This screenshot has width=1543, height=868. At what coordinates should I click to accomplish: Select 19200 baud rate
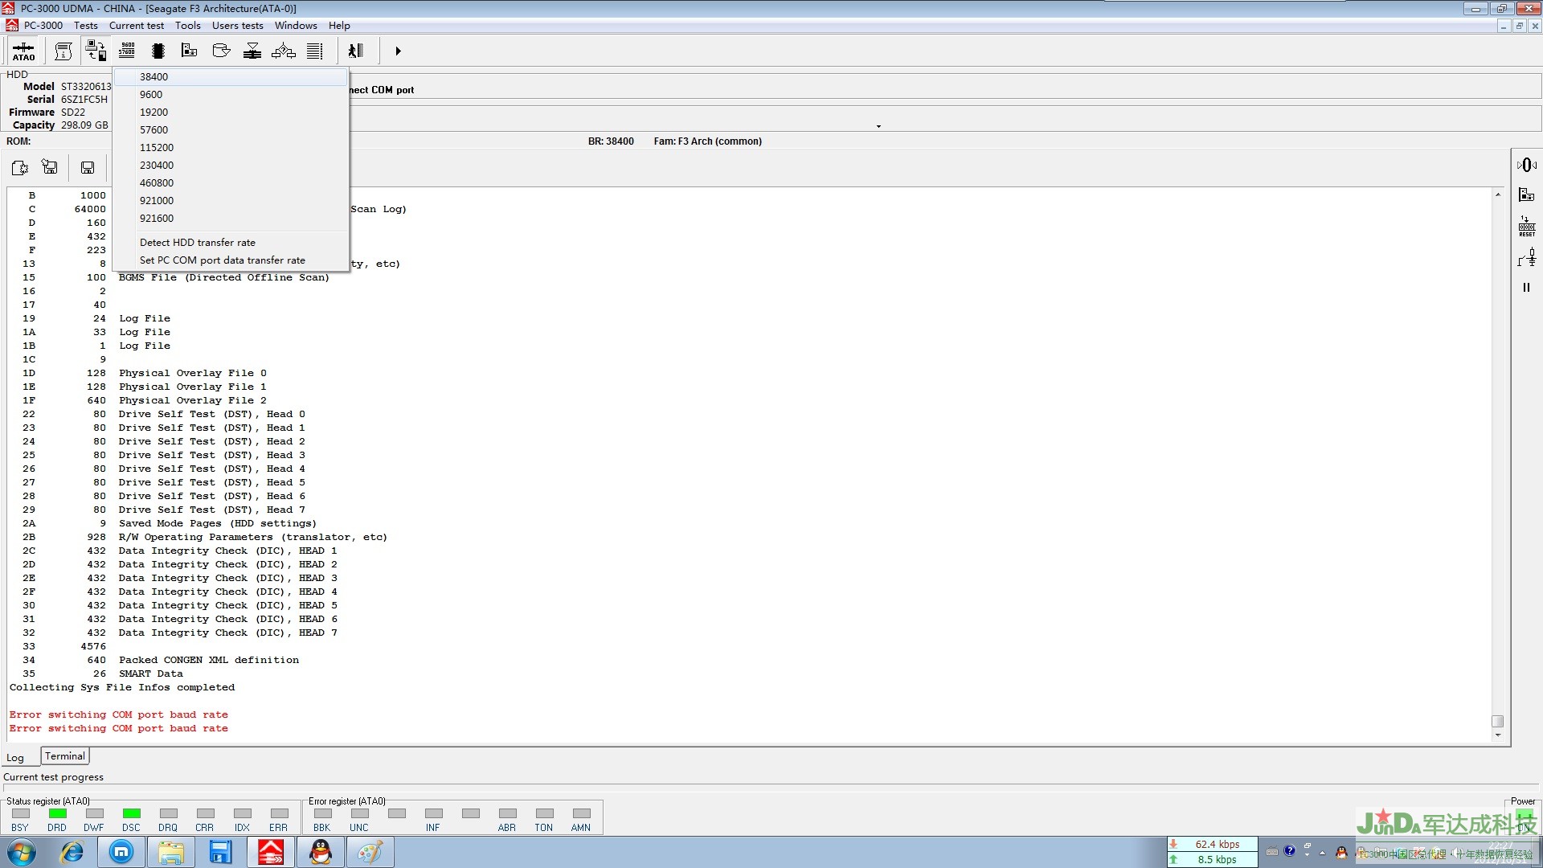tap(231, 113)
